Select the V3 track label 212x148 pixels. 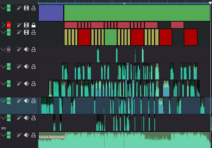click(x=9, y=8)
